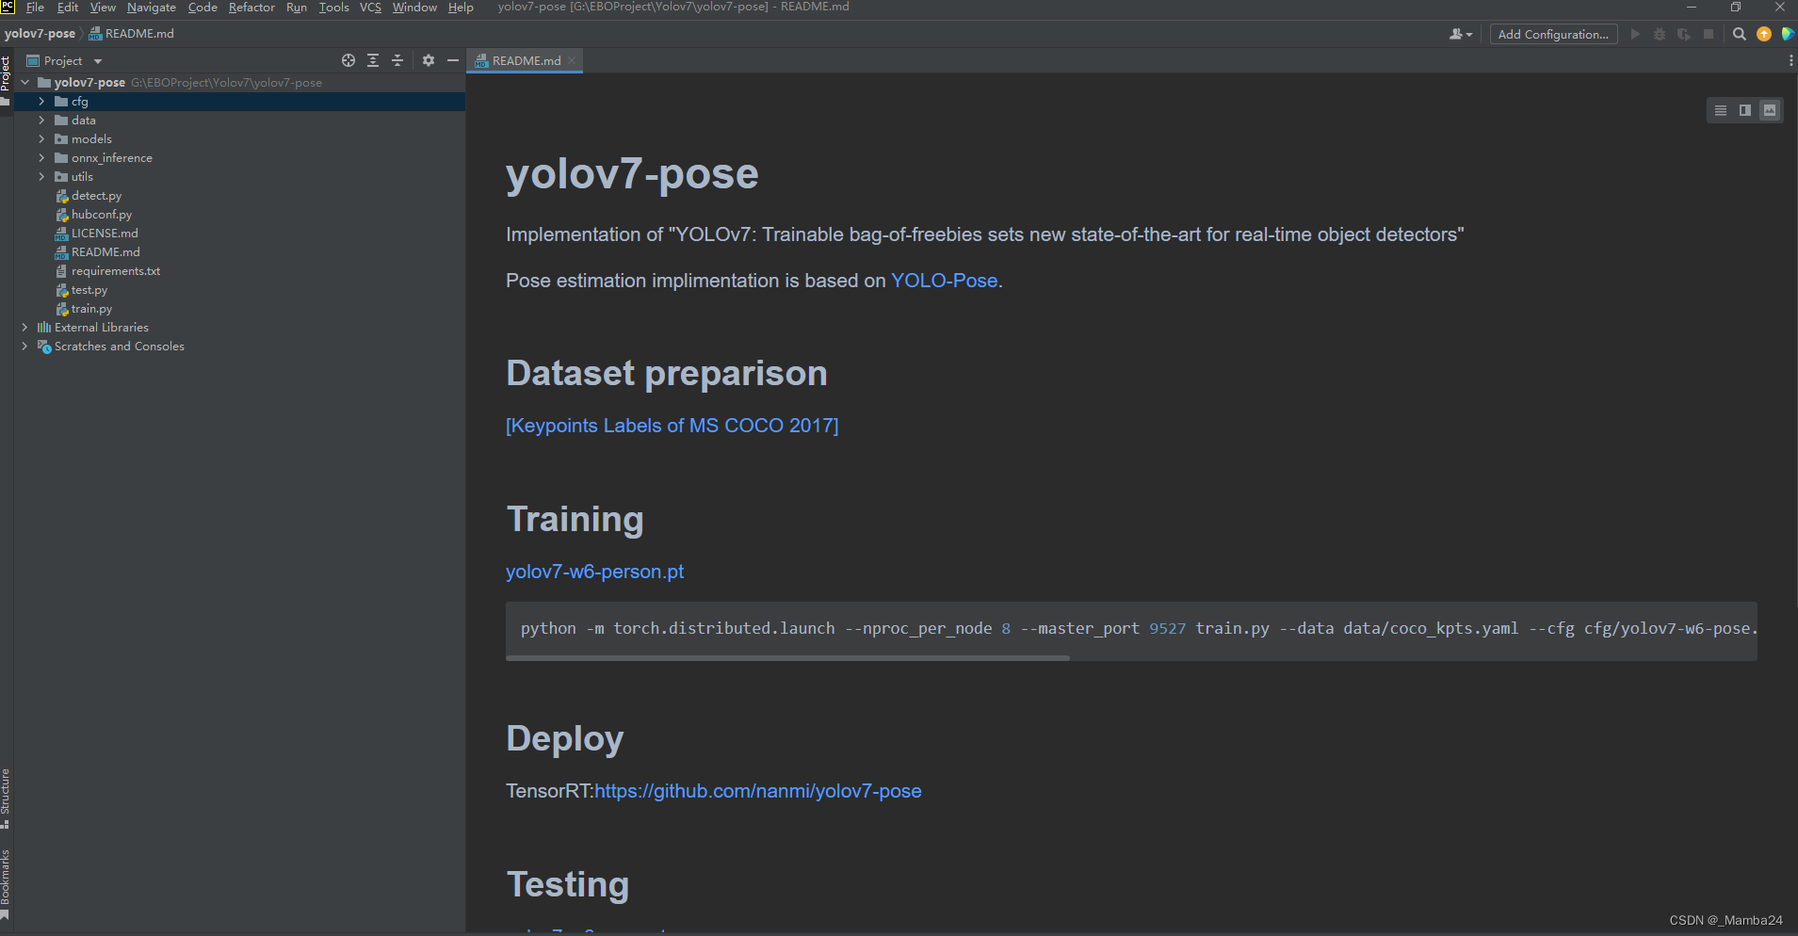1798x936 pixels.
Task: Click the disabled Run arrow icon in toolbar
Action: coord(1635,34)
